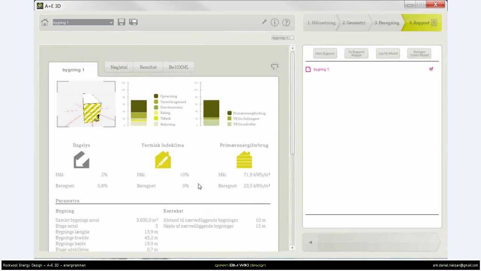Click the Varmt brugsvand legend color swatch
The image size is (481, 271).
[x=156, y=102]
